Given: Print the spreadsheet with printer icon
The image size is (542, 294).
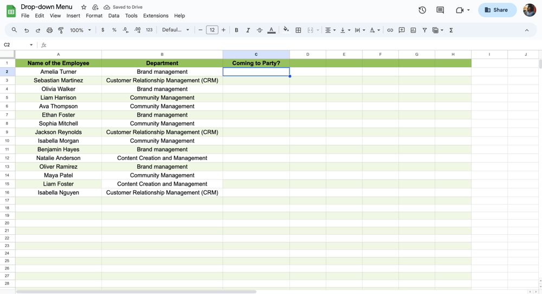Looking at the screenshot, I should click(49, 30).
